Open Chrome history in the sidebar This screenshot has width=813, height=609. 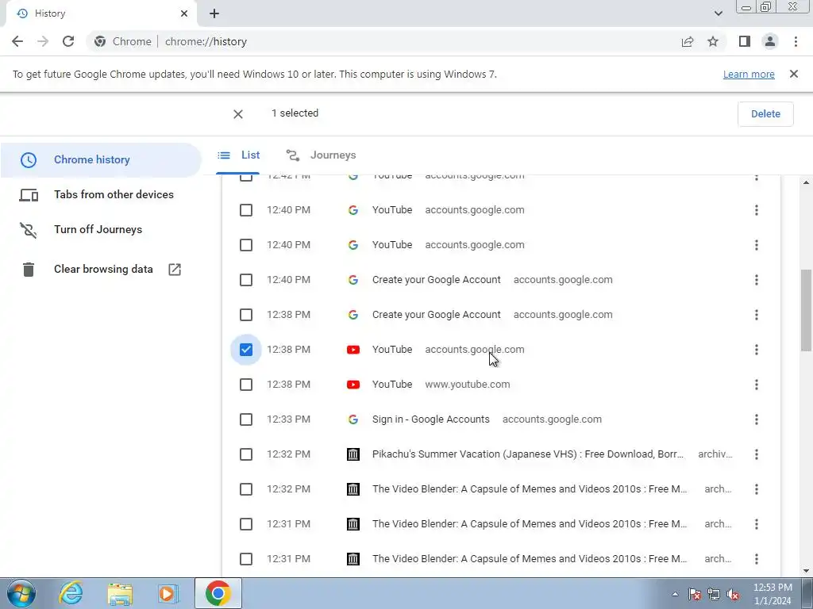tap(101, 160)
